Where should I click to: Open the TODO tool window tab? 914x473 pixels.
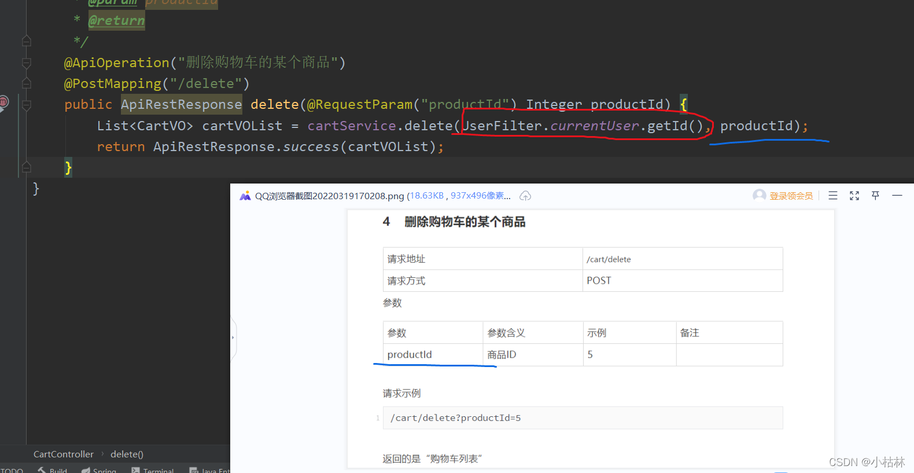12,470
